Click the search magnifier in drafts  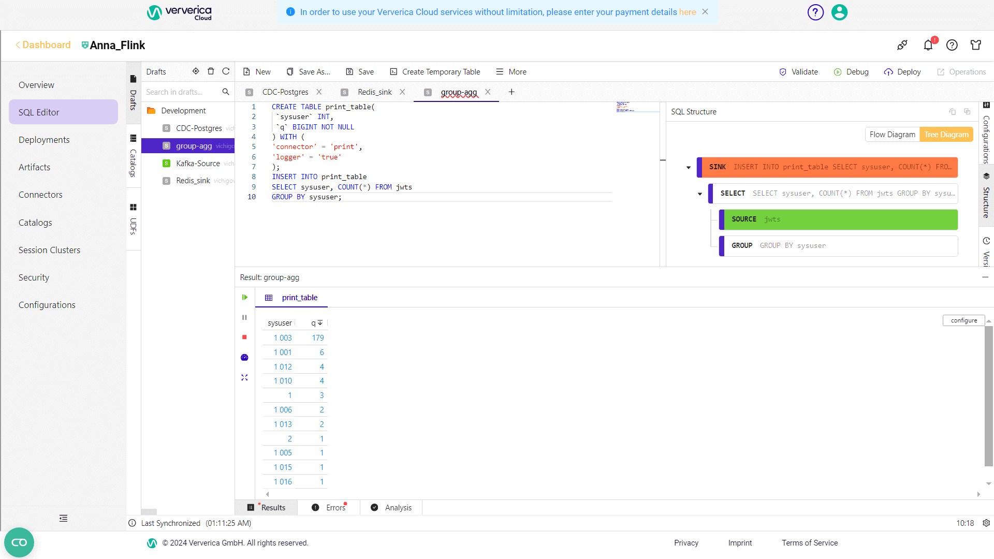[226, 92]
